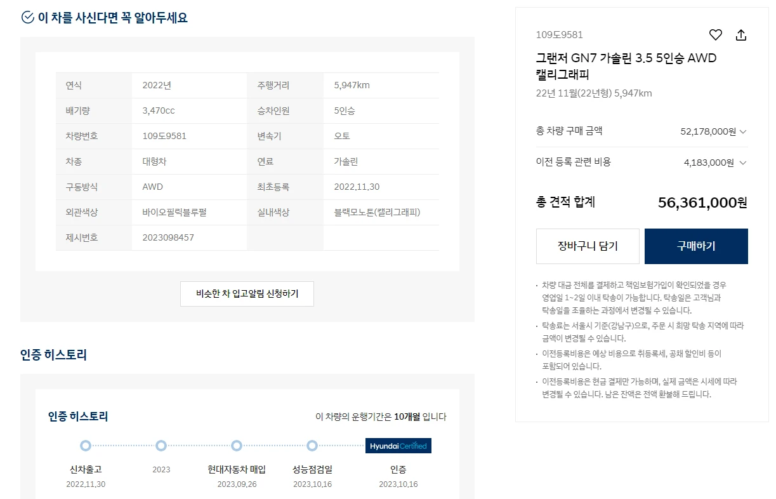This screenshot has height=499, width=776.
Task: Click the timeline progress line between 2023 markers
Action: 124,446
